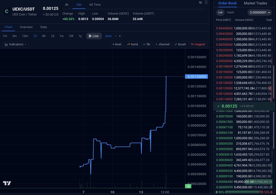276x195 pixels.
Task: Add a level drawing tool
Action: (x=117, y=44)
